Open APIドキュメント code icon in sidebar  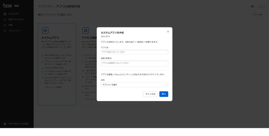(5, 19)
